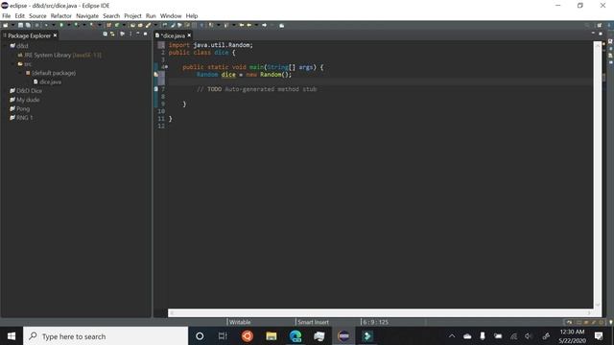Viewport: 614px width, 345px height.
Task: Run the program with green Run button
Action: (61, 25)
